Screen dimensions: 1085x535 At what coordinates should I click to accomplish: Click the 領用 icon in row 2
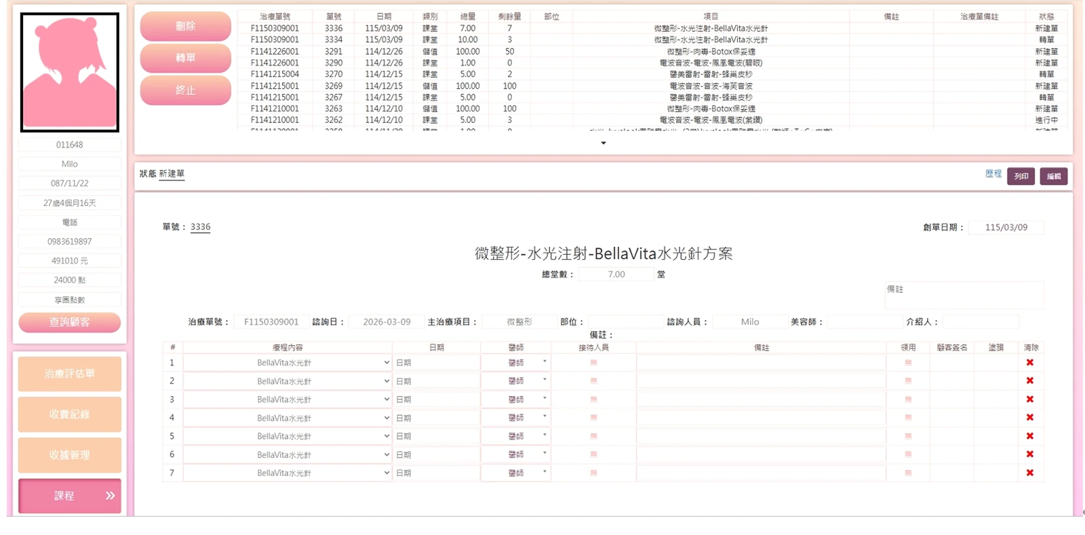[x=908, y=381]
